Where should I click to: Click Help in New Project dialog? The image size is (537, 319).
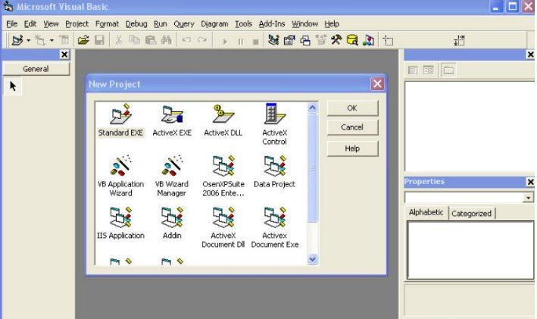352,149
